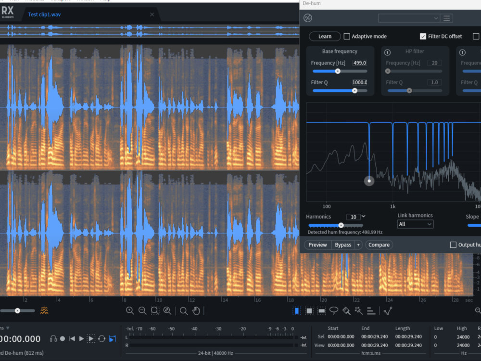Click the HP filter frequency 20 field
Screen dimensions: 481x361
tap(434, 63)
